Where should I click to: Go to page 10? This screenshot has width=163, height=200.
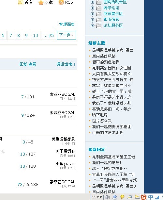[x=36, y=35]
